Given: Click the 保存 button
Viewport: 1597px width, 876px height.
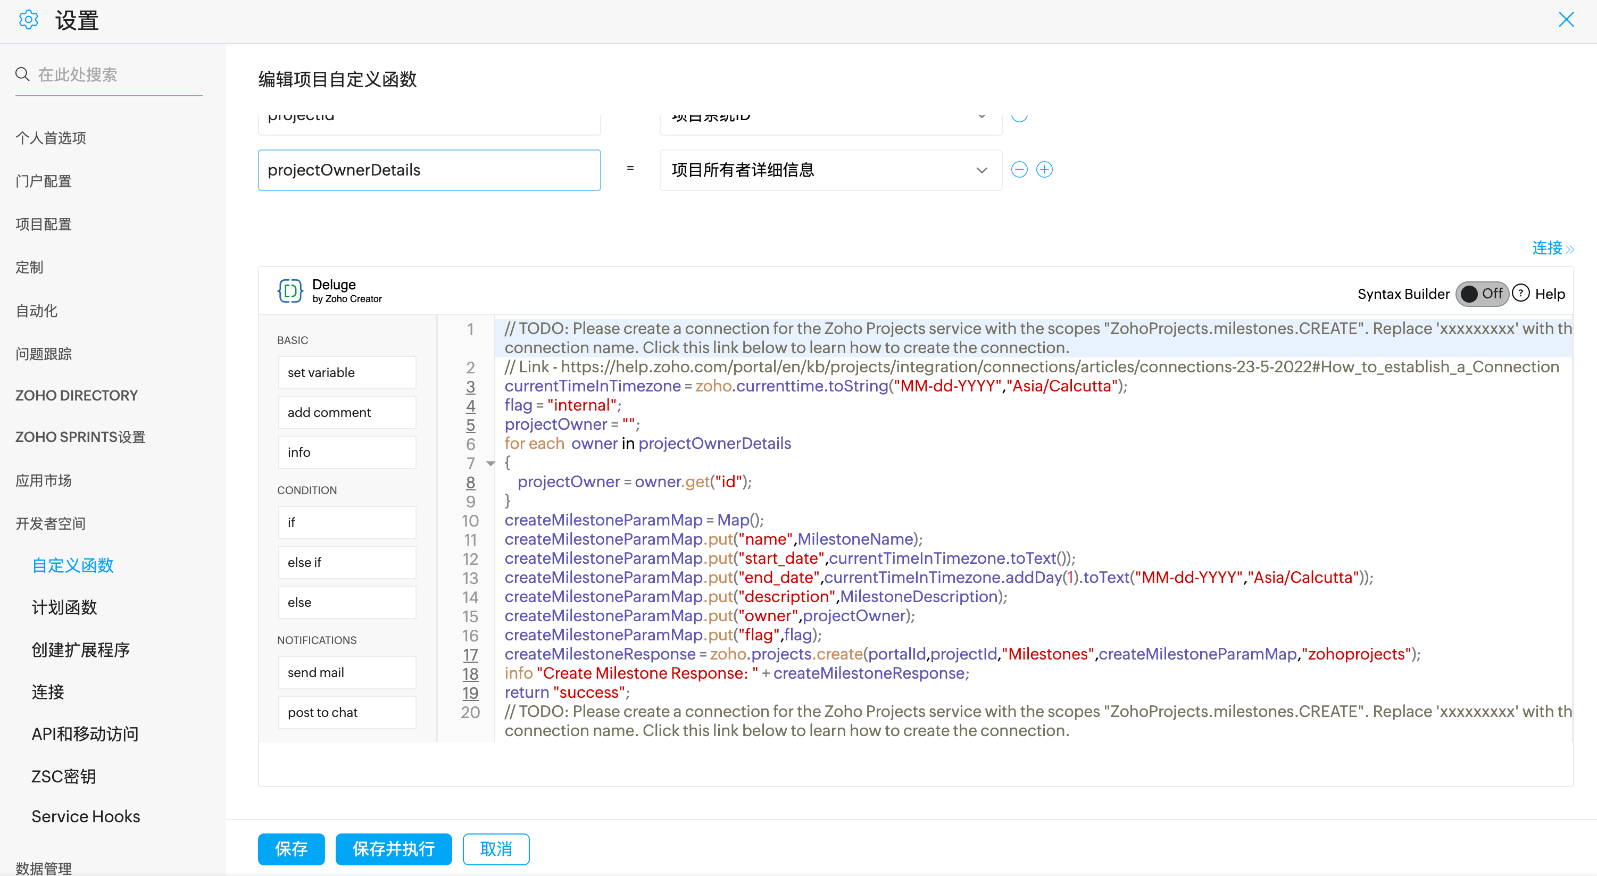Looking at the screenshot, I should pyautogui.click(x=291, y=848).
